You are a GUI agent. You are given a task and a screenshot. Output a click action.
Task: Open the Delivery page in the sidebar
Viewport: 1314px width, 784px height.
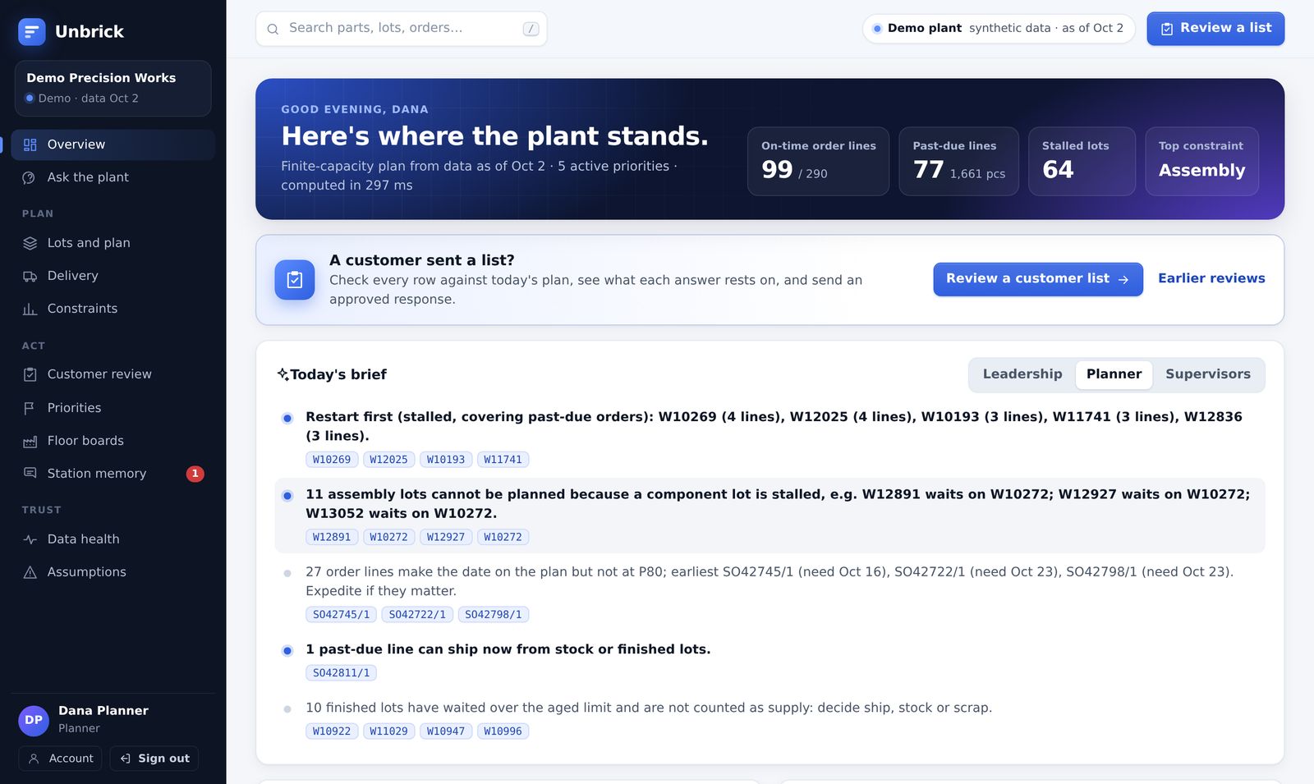coord(113,276)
